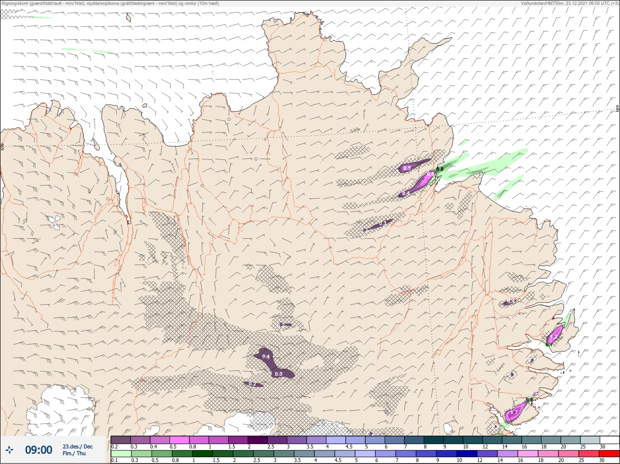Pick the navy blue 10 swatch in lower legend
The image size is (620, 464).
467,454
